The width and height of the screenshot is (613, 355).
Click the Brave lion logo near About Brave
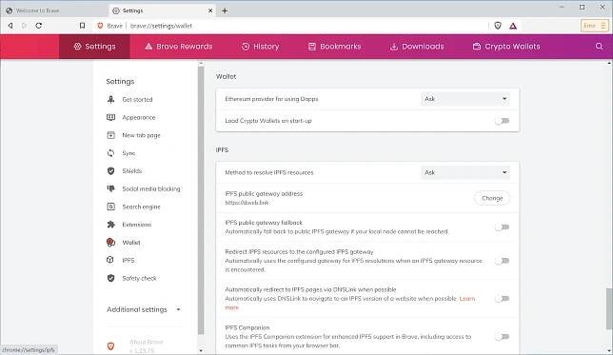(x=111, y=346)
